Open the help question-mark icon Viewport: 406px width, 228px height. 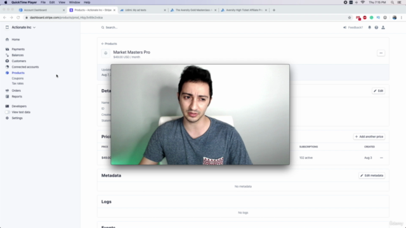tap(376, 27)
